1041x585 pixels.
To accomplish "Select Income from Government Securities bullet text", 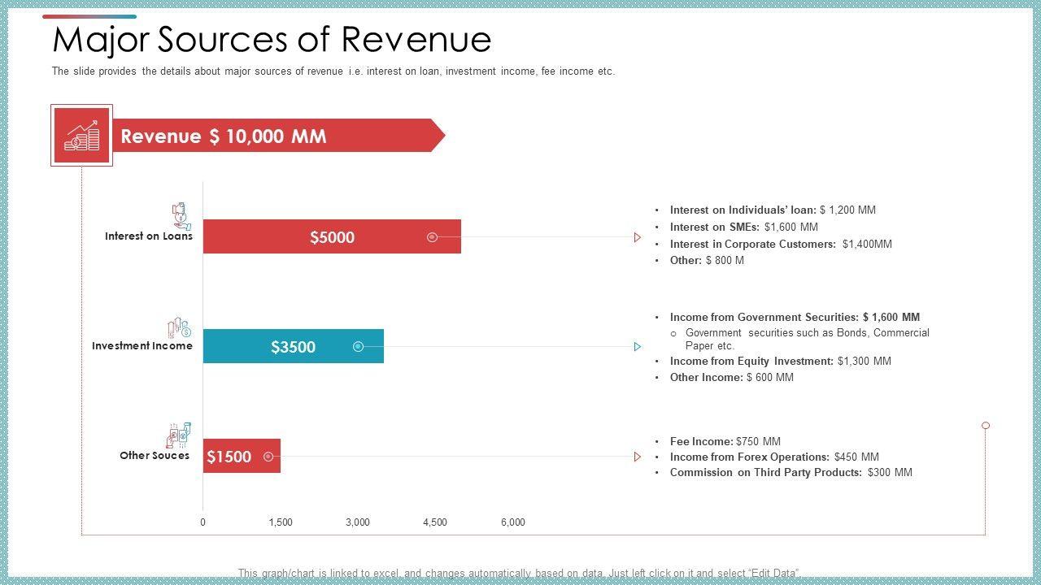I will pyautogui.click(x=795, y=318).
